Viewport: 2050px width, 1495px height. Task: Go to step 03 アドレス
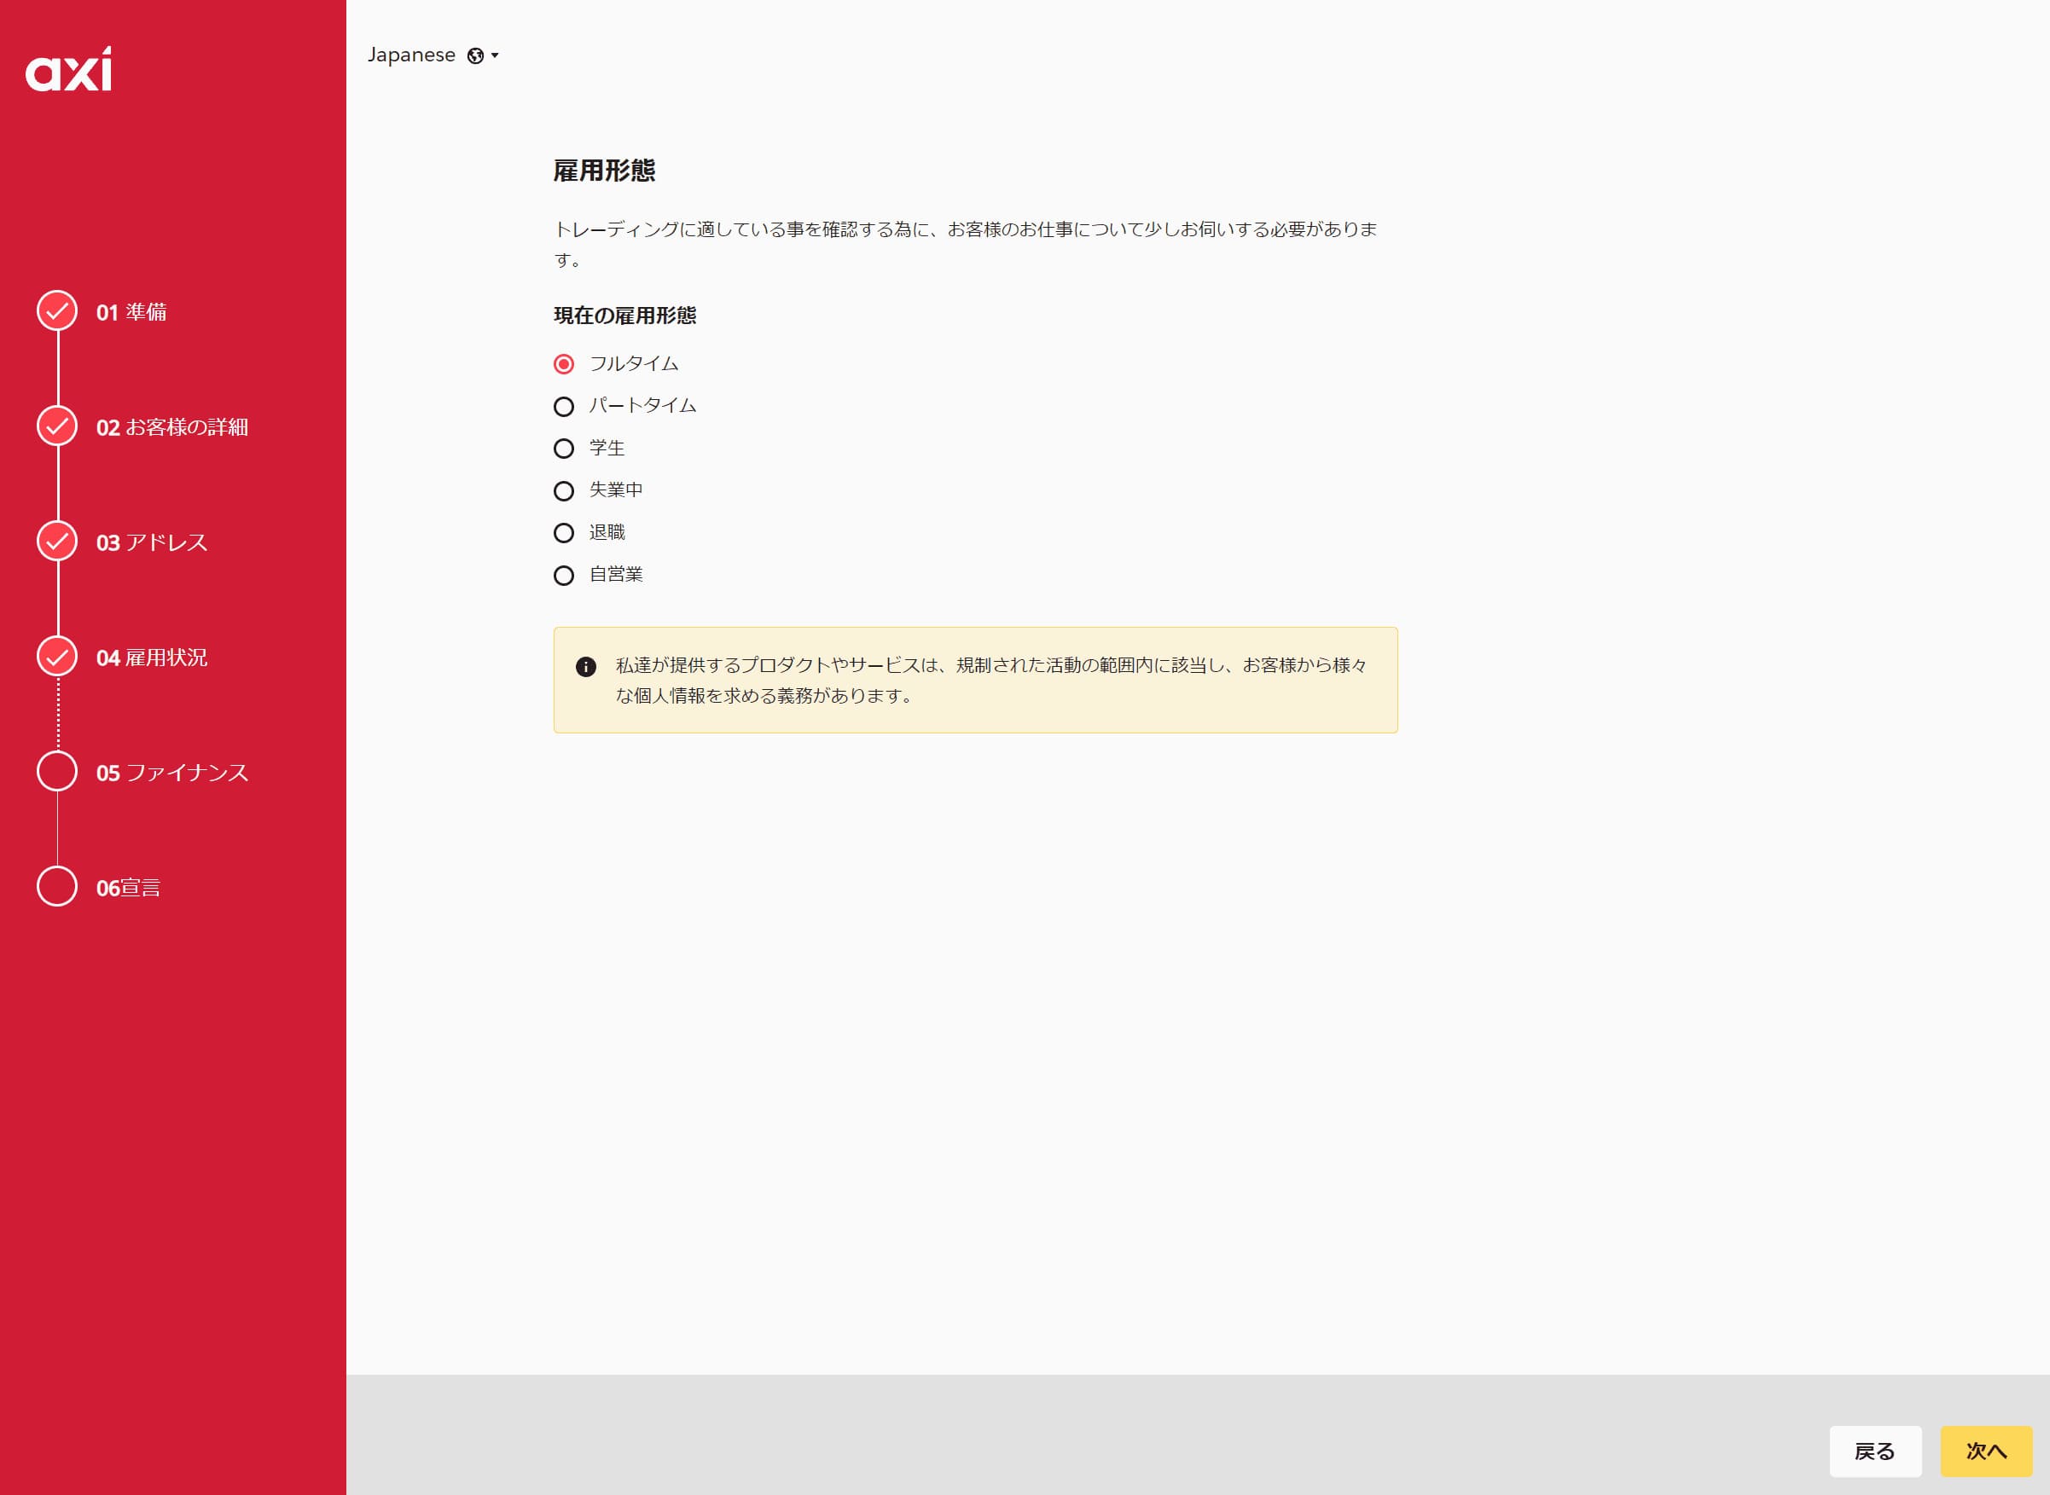[x=152, y=542]
